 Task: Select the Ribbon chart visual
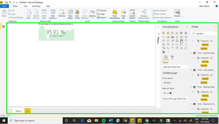pos(186,37)
